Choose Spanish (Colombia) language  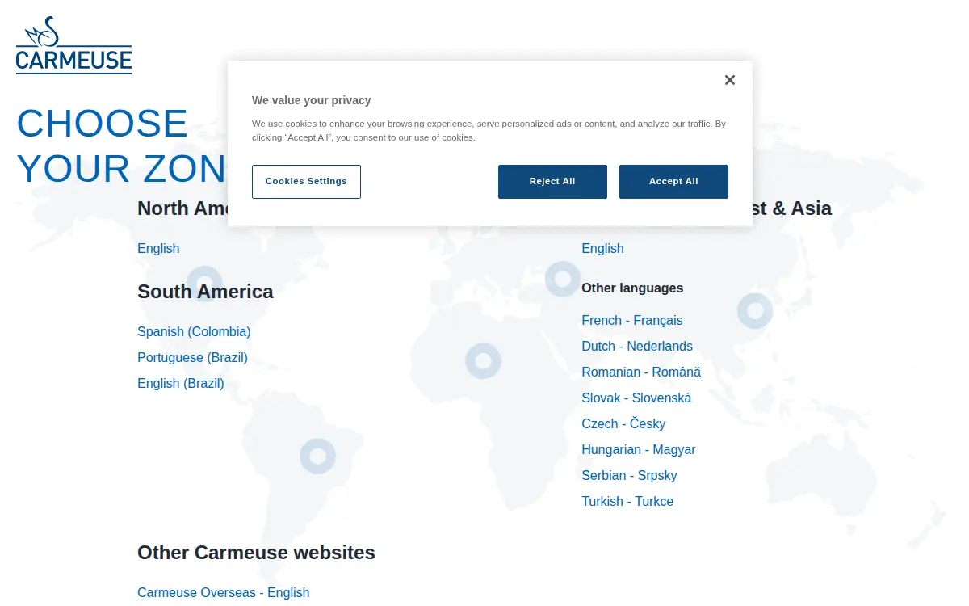(194, 332)
